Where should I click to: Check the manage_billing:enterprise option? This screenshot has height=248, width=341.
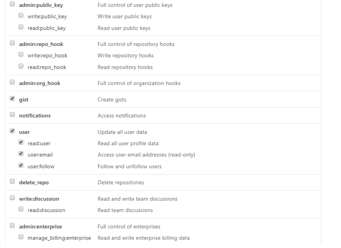(x=21, y=237)
